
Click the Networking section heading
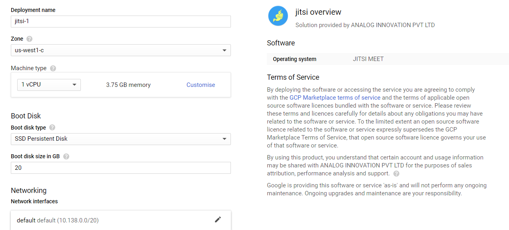pyautogui.click(x=29, y=191)
